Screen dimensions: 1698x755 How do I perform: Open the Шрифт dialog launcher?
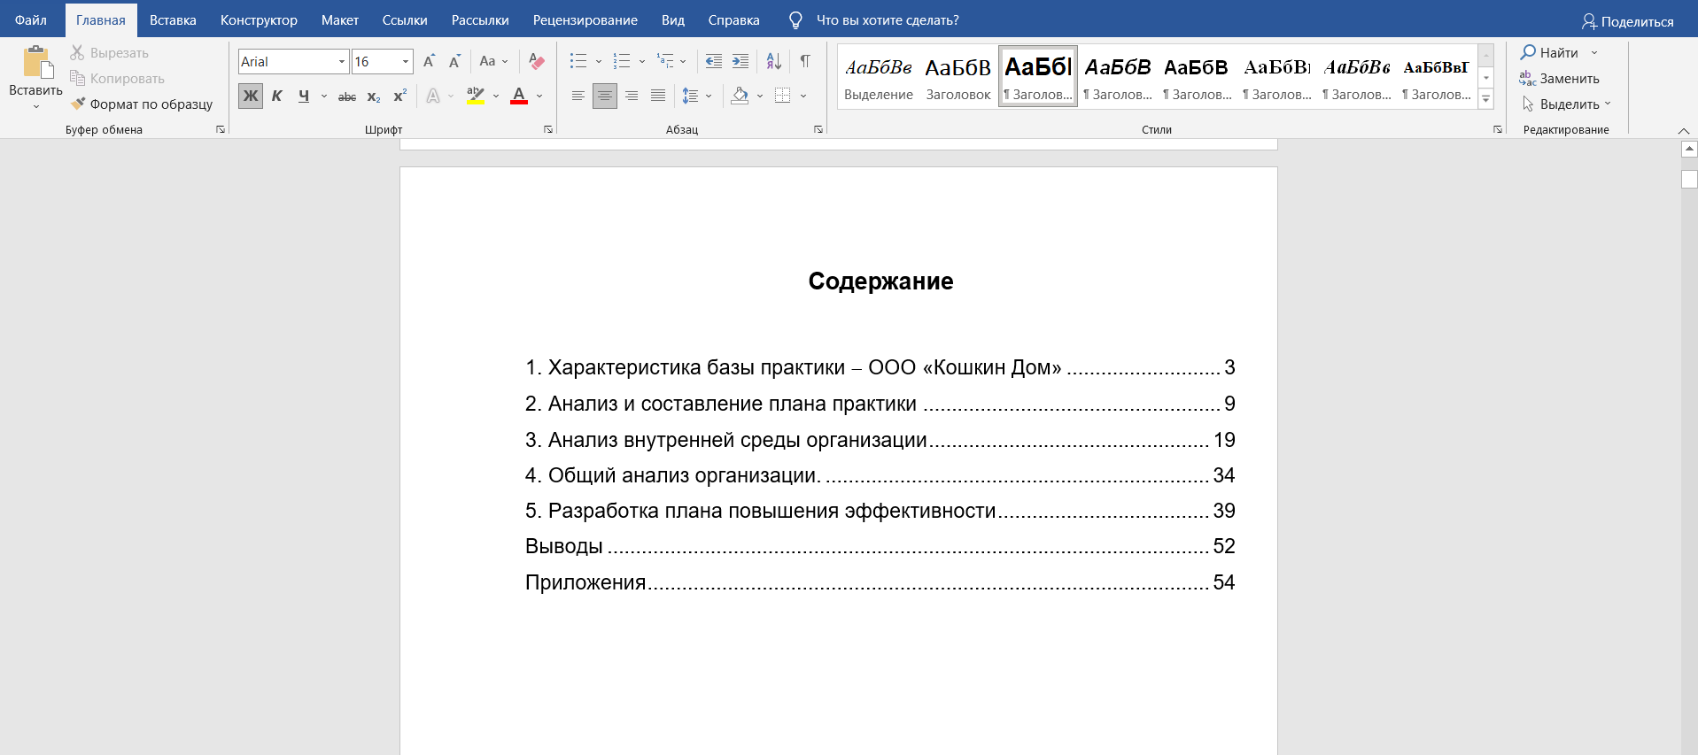tap(548, 130)
